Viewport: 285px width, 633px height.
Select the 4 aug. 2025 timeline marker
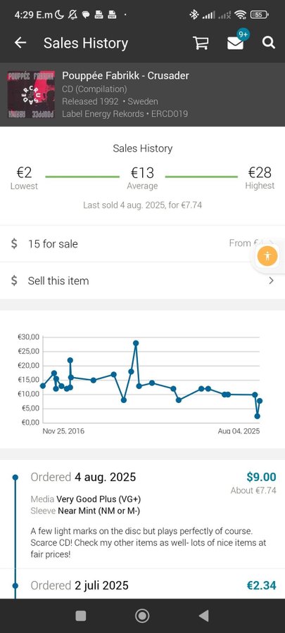pyautogui.click(x=15, y=477)
